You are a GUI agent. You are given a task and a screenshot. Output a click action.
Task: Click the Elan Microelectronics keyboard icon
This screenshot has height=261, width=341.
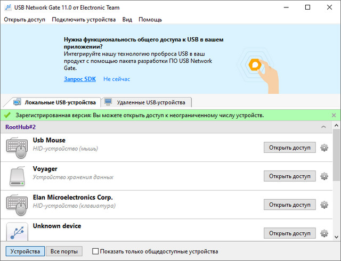click(17, 205)
